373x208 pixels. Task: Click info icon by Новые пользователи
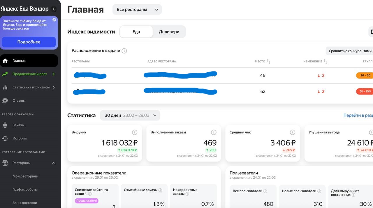tap(319, 191)
